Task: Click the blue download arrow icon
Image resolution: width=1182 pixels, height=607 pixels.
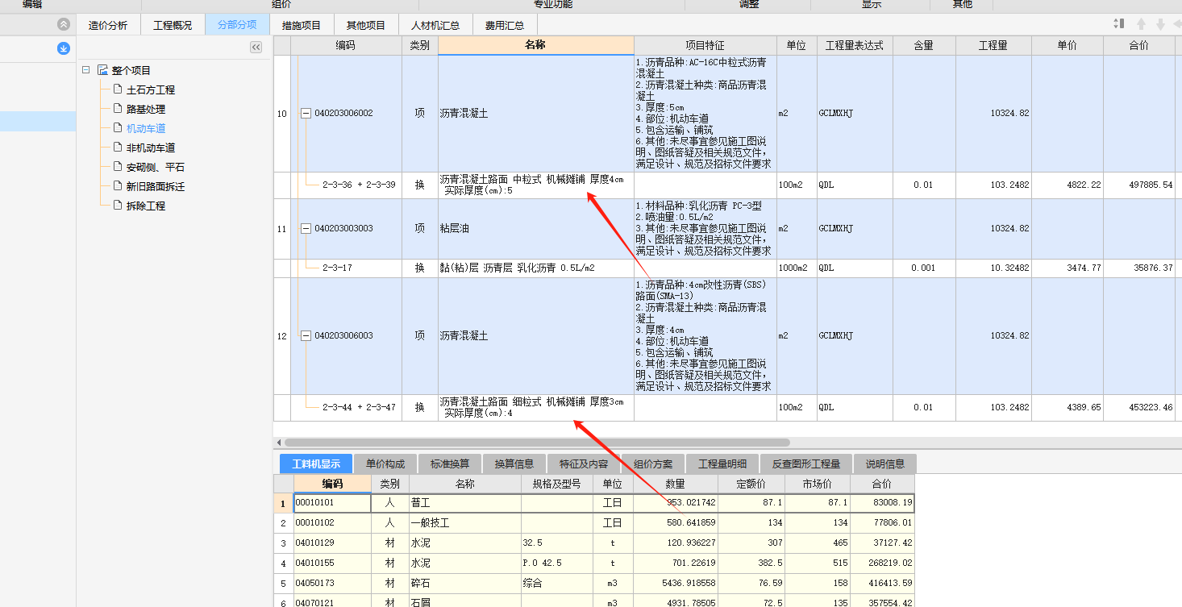Action: [x=64, y=49]
